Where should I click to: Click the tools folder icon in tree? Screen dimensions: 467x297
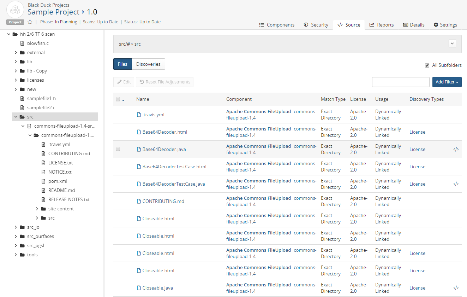22,255
